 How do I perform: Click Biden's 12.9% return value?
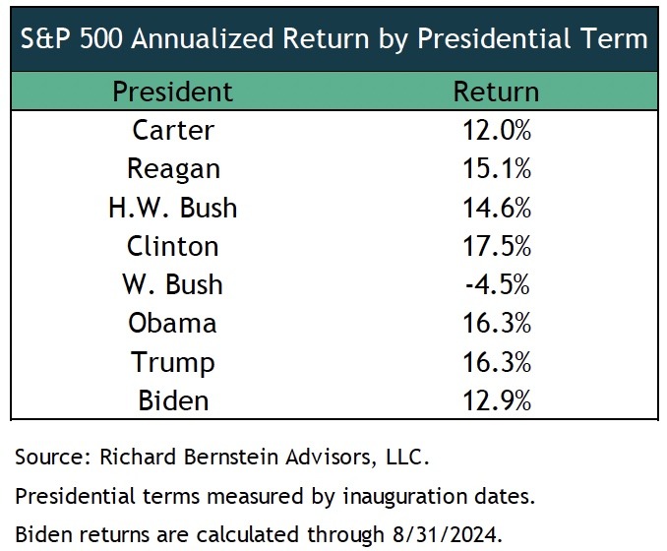[496, 399]
